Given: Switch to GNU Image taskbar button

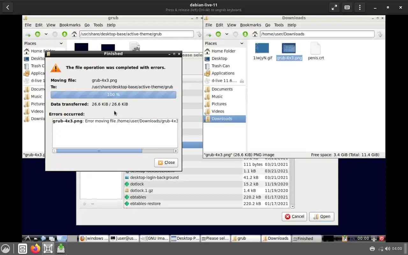Looking at the screenshot, I should coord(155,238).
